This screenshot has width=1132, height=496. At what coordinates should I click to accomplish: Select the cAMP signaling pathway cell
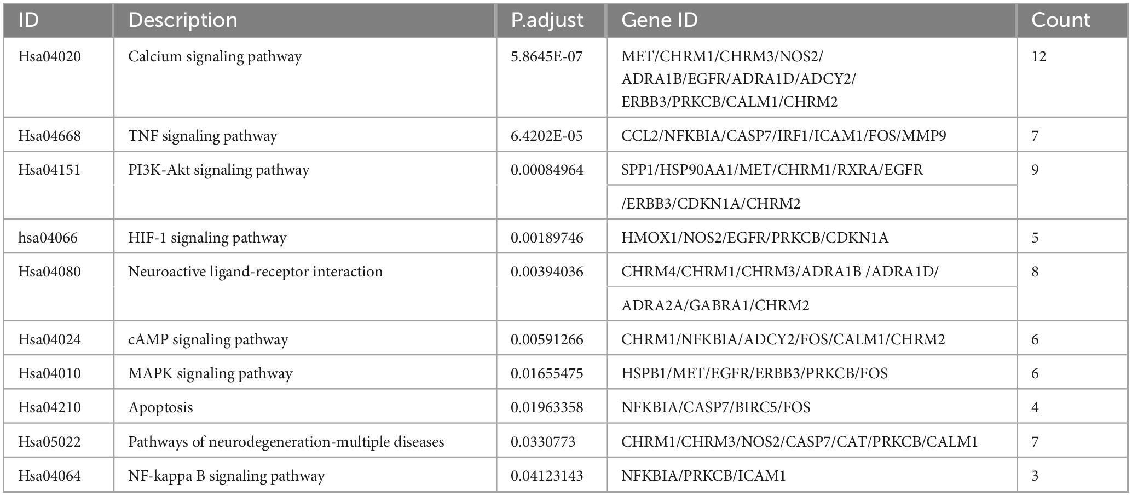tap(208, 339)
